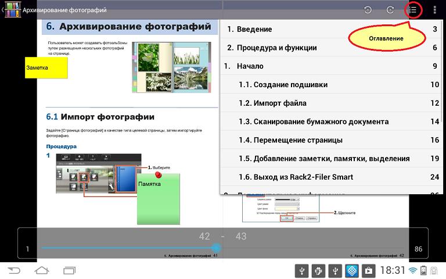Jump to 1.3. Сканирование бумажного документа

(332, 121)
